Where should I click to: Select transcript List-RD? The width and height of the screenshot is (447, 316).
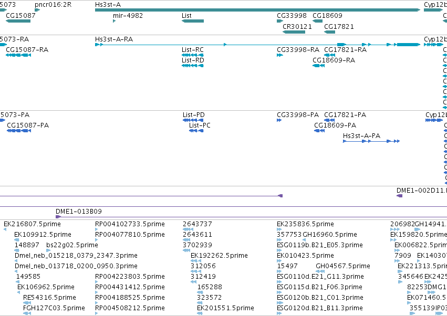pyautogui.click(x=193, y=66)
